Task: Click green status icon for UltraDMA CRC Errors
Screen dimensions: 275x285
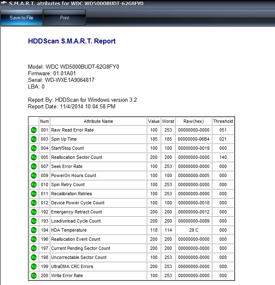Action: coord(34,266)
